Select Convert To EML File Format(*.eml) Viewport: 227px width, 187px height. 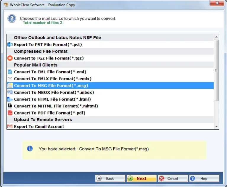coord(110,72)
